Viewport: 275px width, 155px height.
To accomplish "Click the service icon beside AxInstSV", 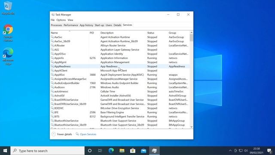I will pos(52,96).
